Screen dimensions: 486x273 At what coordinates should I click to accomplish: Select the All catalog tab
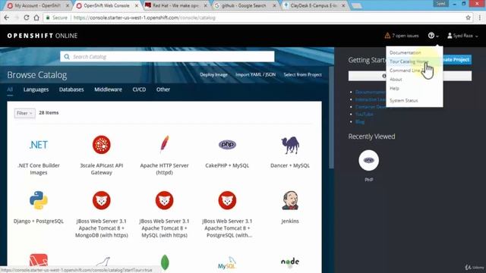click(x=10, y=89)
